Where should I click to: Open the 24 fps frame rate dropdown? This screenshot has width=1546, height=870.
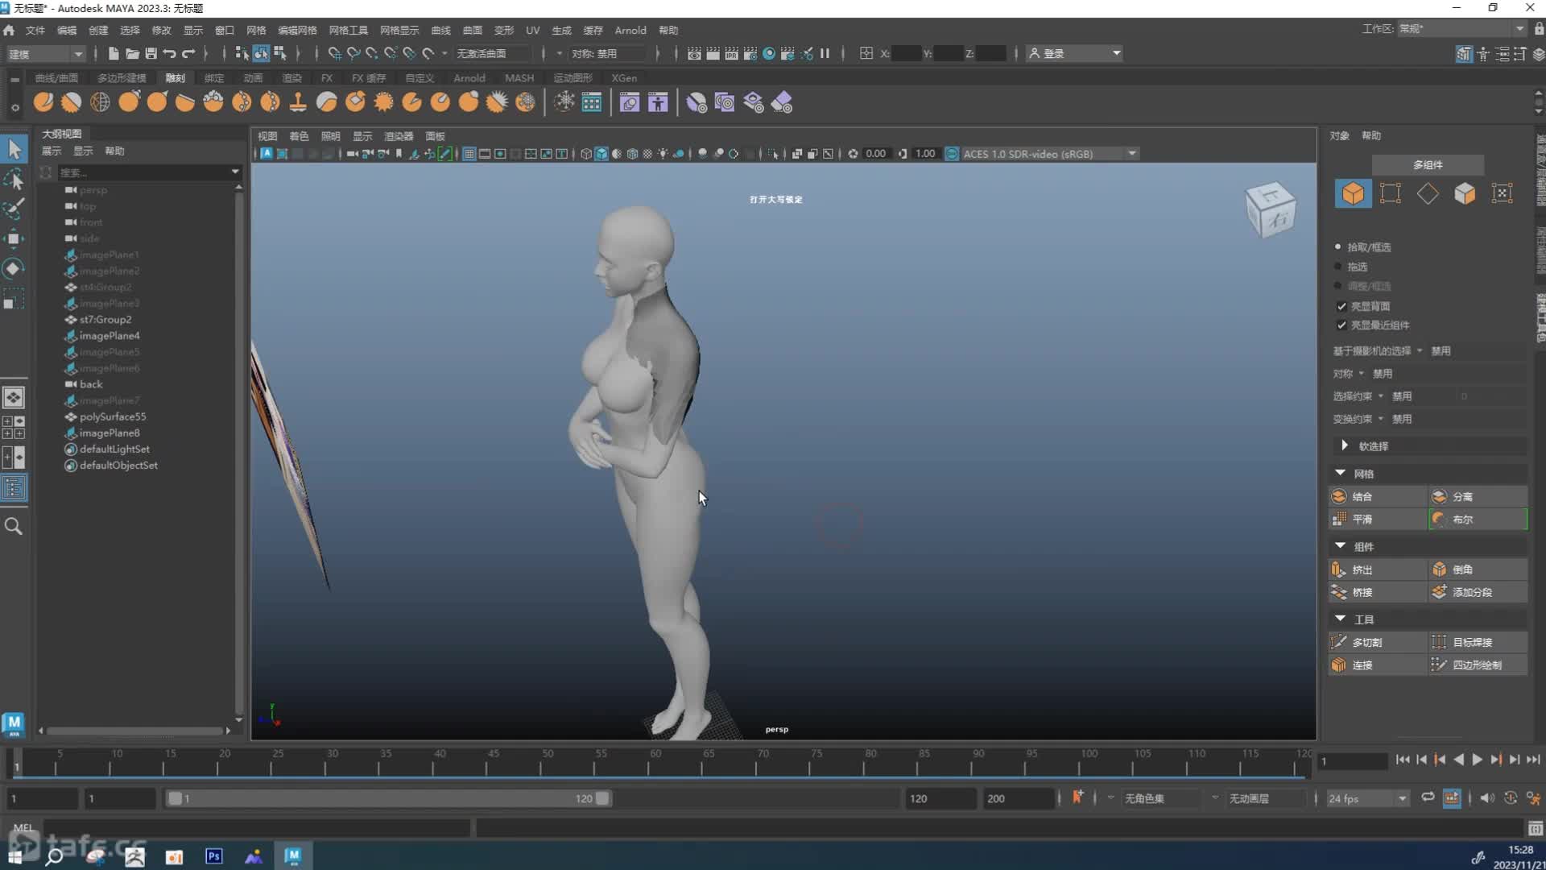[1368, 799]
